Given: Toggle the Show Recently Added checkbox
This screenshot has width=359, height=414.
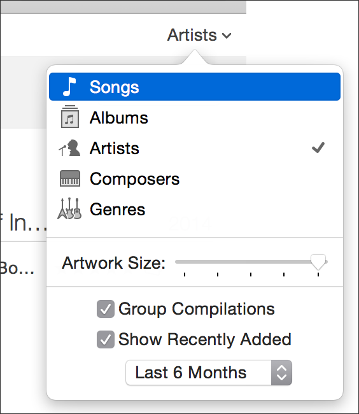Looking at the screenshot, I should (x=106, y=339).
